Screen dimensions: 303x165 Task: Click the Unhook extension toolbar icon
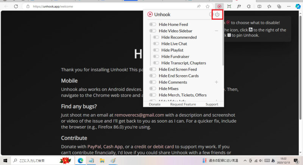pos(219,6)
